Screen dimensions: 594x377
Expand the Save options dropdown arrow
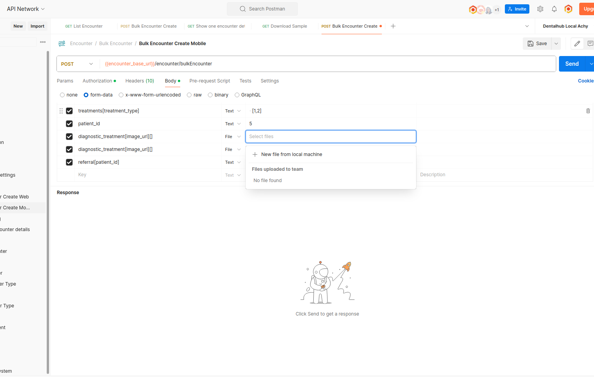point(556,44)
